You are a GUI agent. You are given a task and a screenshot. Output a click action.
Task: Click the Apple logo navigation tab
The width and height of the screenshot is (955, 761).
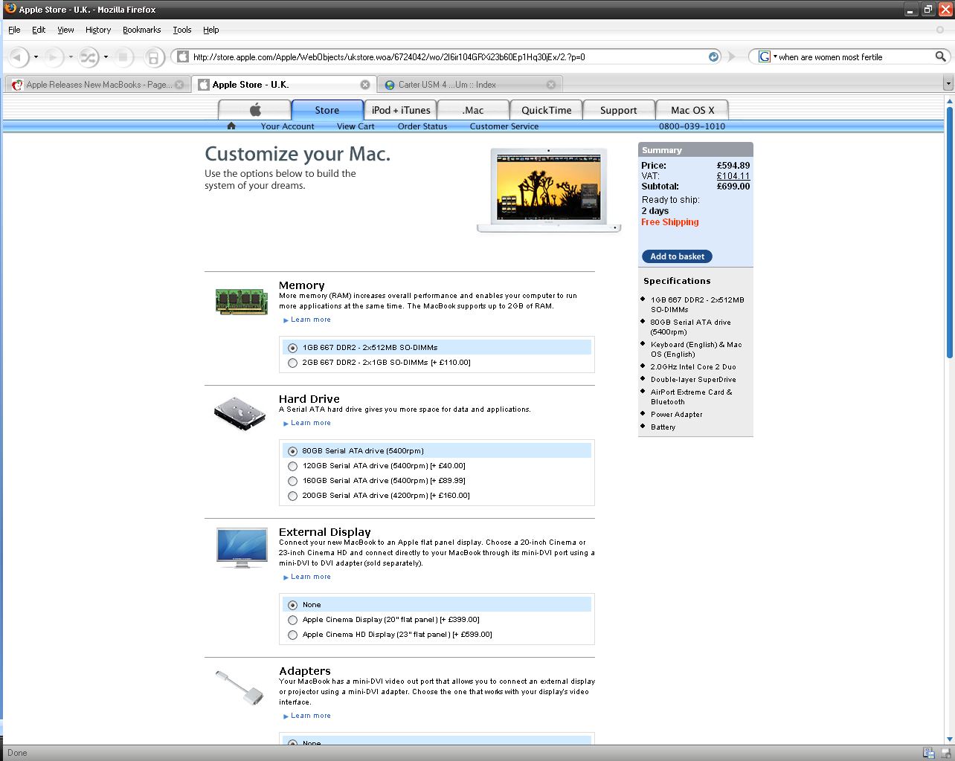click(x=254, y=110)
